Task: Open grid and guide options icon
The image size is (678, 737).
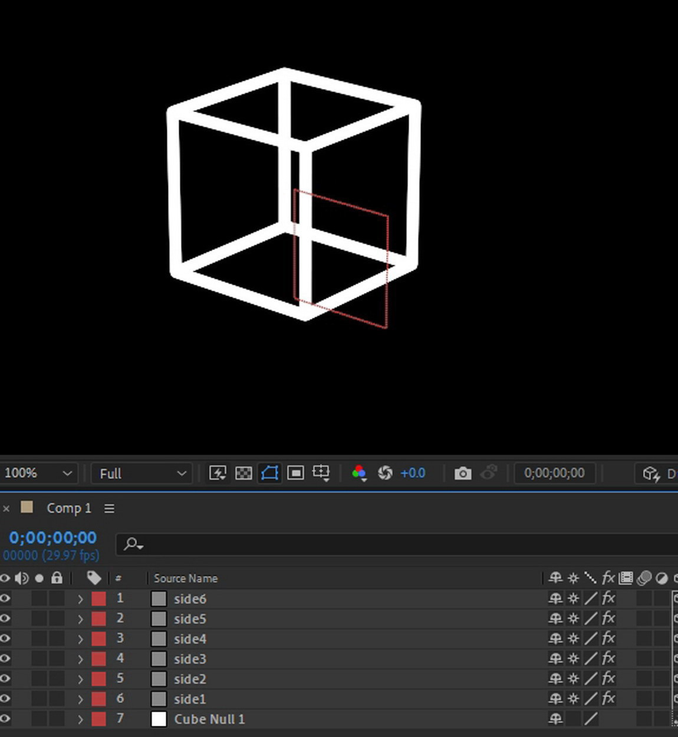Action: click(321, 473)
